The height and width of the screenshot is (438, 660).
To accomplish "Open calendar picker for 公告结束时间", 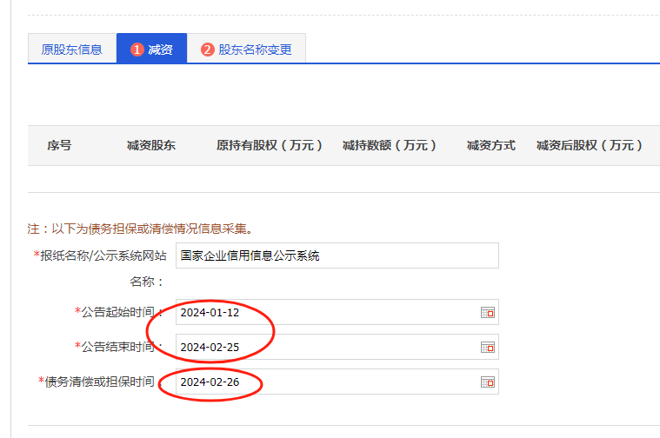I will tap(488, 348).
